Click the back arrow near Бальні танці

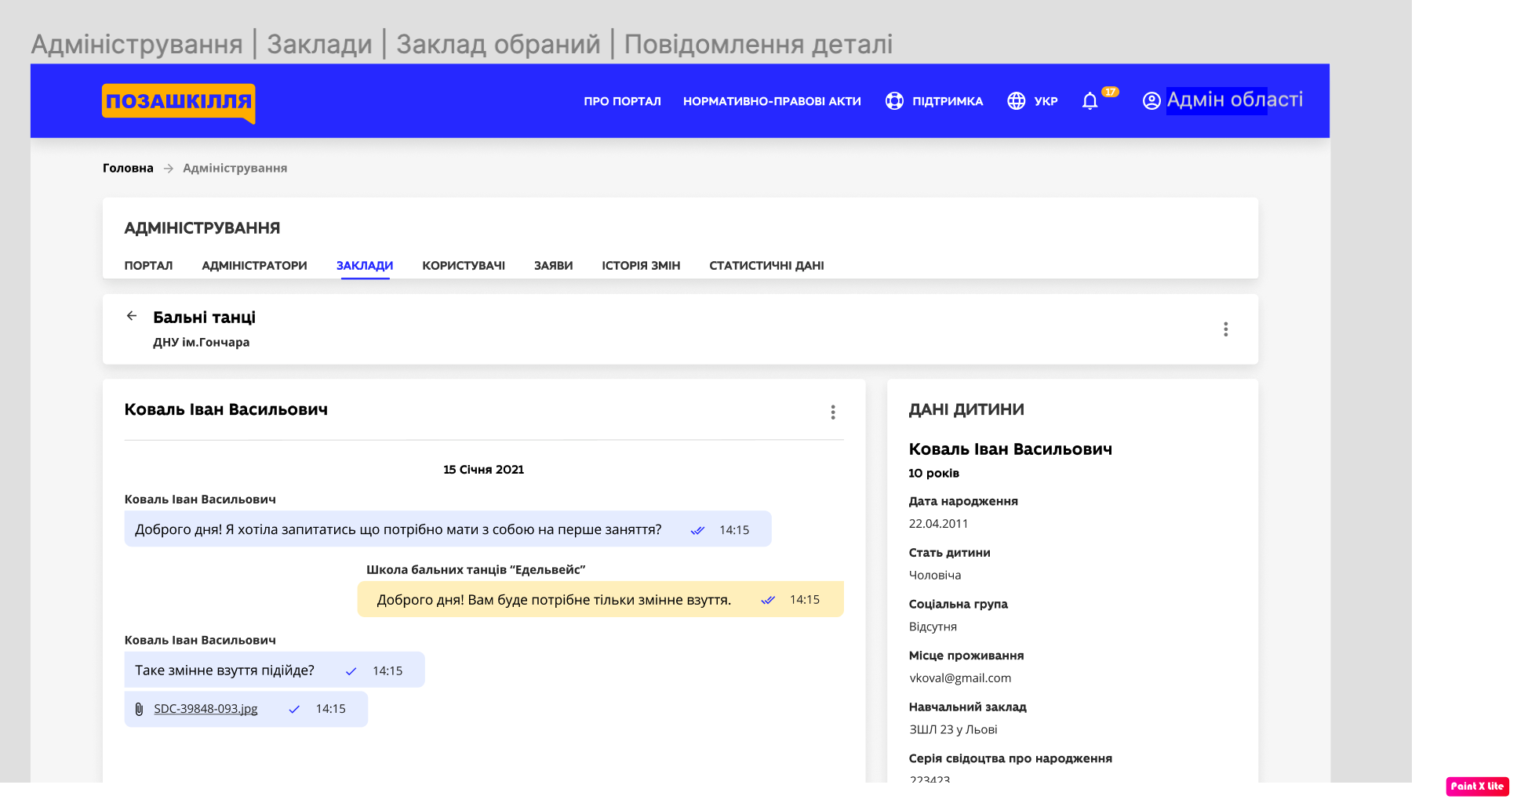(x=132, y=316)
